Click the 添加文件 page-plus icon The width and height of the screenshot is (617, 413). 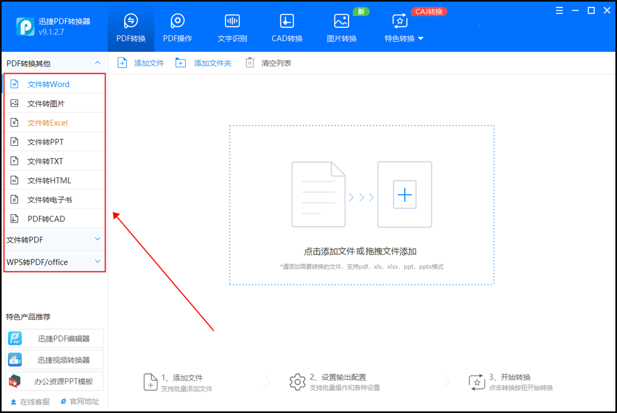click(x=122, y=63)
